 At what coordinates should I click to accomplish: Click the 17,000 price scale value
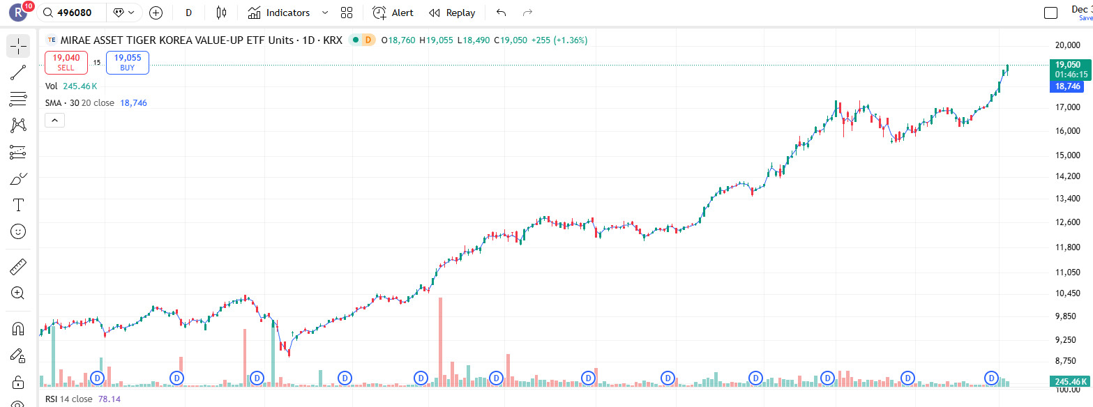click(1069, 107)
